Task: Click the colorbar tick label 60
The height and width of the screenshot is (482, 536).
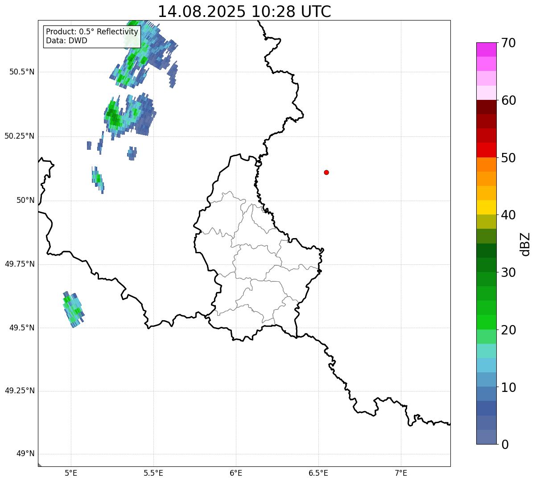Action: (x=508, y=100)
